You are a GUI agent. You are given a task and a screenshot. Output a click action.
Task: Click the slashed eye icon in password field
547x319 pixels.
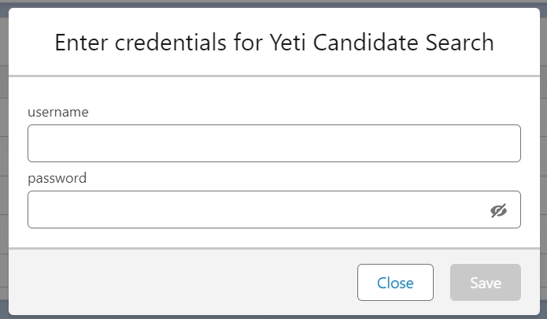(498, 210)
